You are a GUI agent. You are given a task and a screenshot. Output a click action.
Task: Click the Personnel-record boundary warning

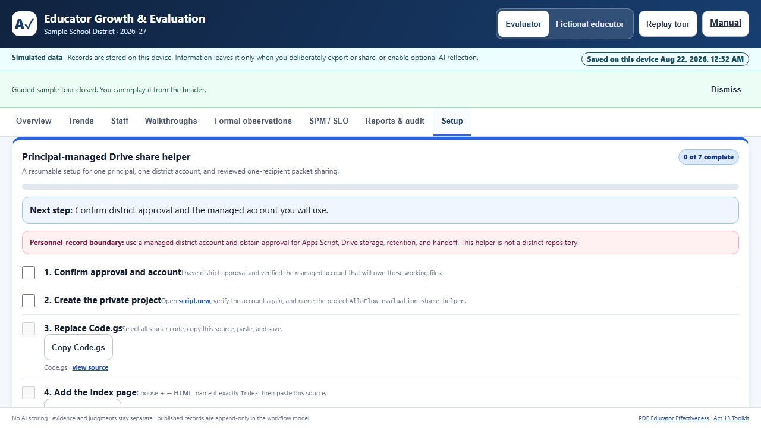click(x=380, y=243)
